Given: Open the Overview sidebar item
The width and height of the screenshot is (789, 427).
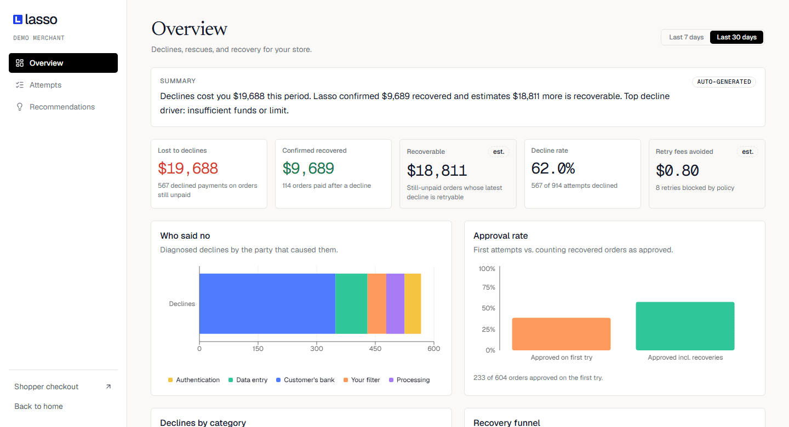Looking at the screenshot, I should click(63, 63).
